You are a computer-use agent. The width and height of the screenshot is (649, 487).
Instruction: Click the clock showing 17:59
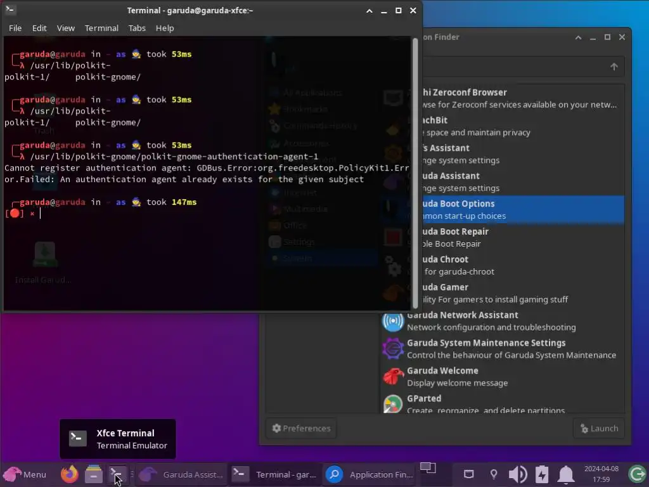point(601,474)
